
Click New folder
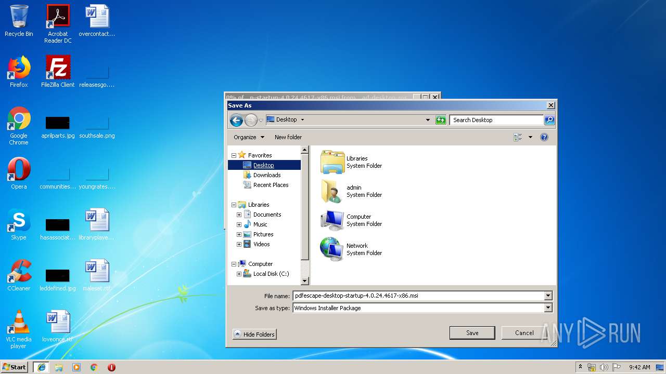[x=288, y=137]
